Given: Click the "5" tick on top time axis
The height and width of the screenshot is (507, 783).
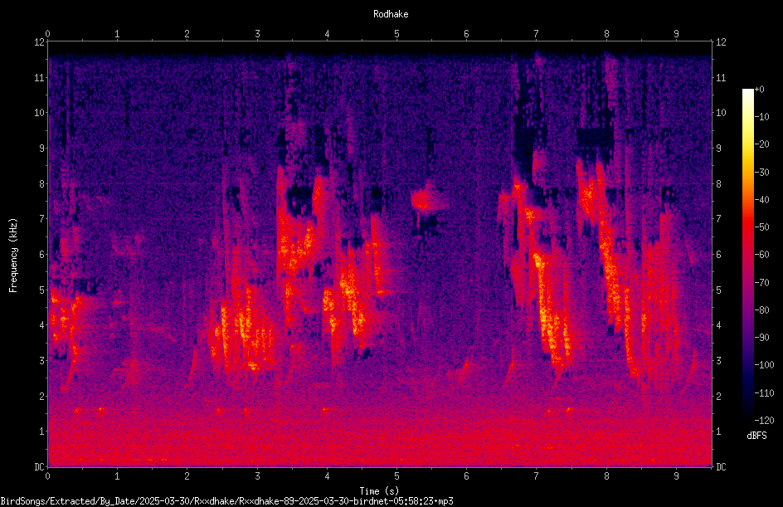Looking at the screenshot, I should 397,33.
